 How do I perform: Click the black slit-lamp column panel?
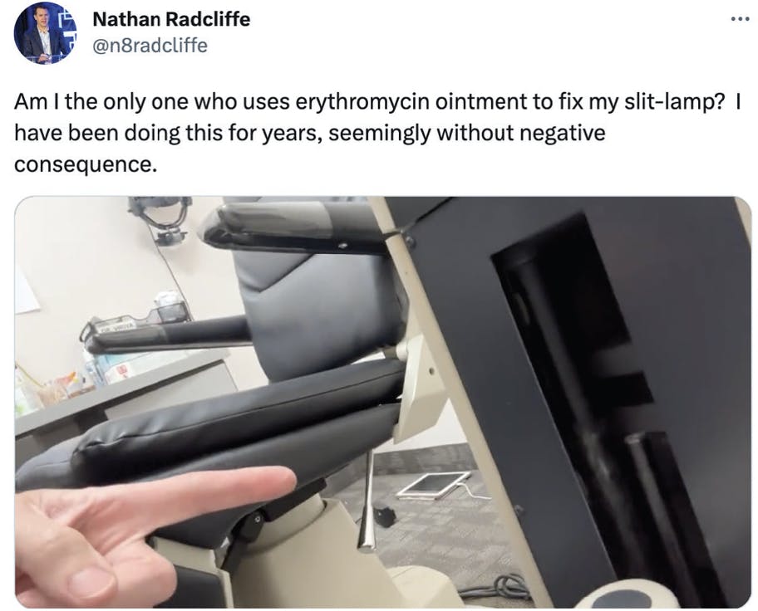pos(570,401)
